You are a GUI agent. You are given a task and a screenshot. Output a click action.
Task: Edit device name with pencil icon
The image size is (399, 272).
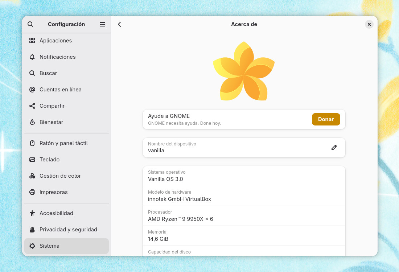[x=334, y=148]
